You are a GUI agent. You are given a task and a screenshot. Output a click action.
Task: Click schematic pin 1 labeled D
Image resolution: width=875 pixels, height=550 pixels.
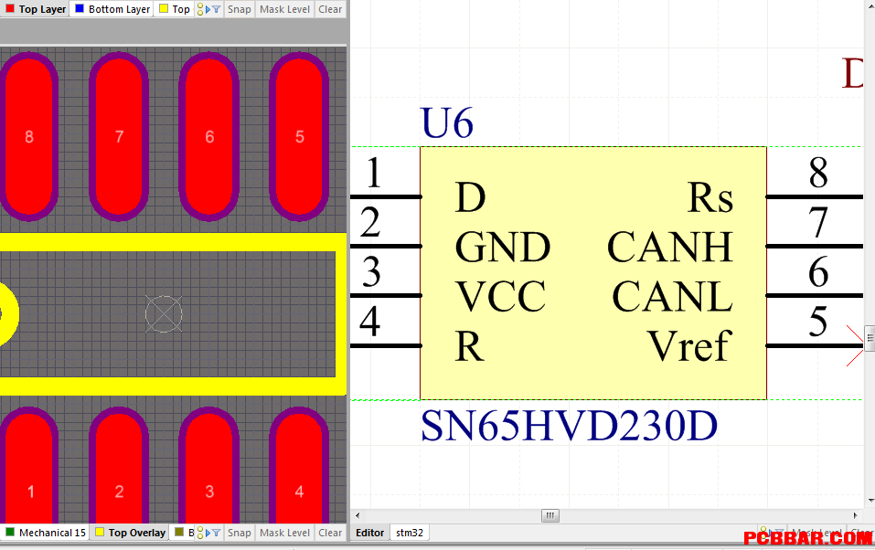coord(386,196)
